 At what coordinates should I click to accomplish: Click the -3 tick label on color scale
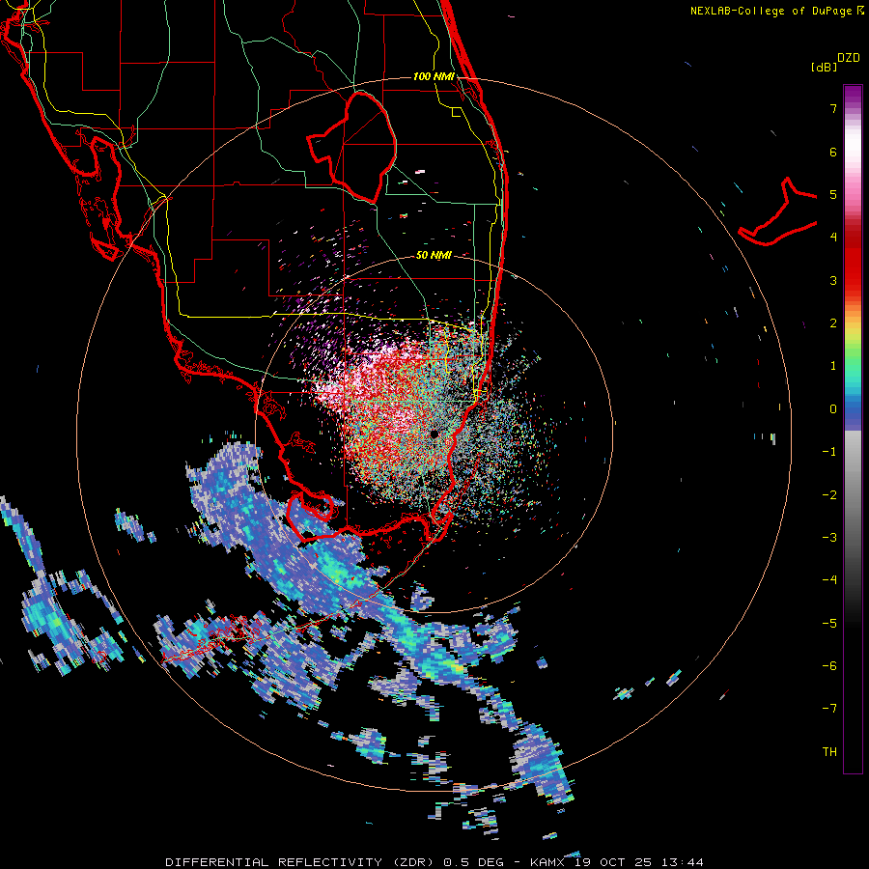pos(829,537)
